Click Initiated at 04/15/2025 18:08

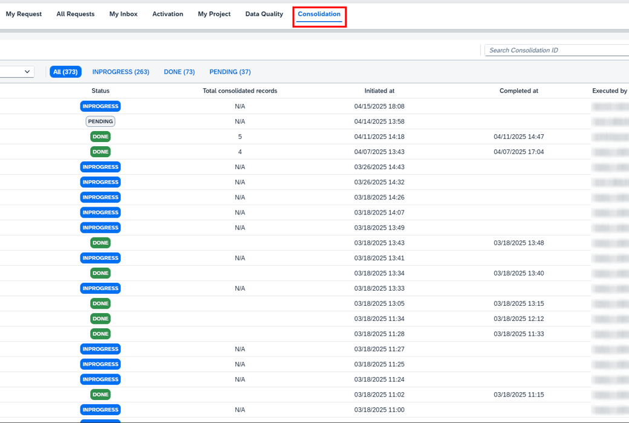coord(379,106)
